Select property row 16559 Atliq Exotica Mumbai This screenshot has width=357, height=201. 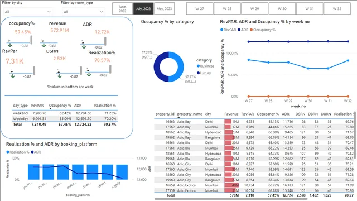(254, 185)
